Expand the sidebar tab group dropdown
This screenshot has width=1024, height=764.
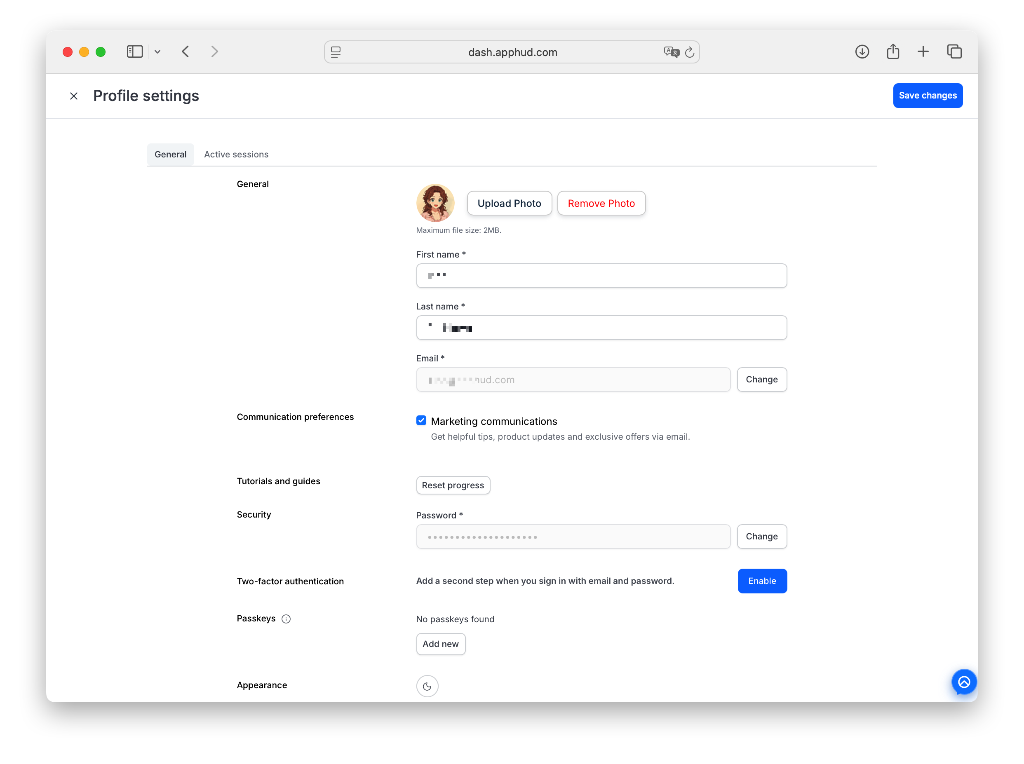pyautogui.click(x=157, y=52)
